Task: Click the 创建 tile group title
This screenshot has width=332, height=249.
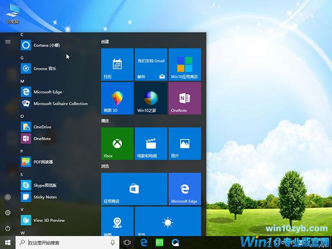Action: [105, 41]
